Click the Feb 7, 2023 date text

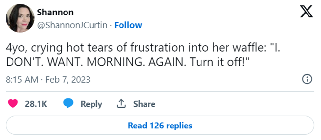69,80
